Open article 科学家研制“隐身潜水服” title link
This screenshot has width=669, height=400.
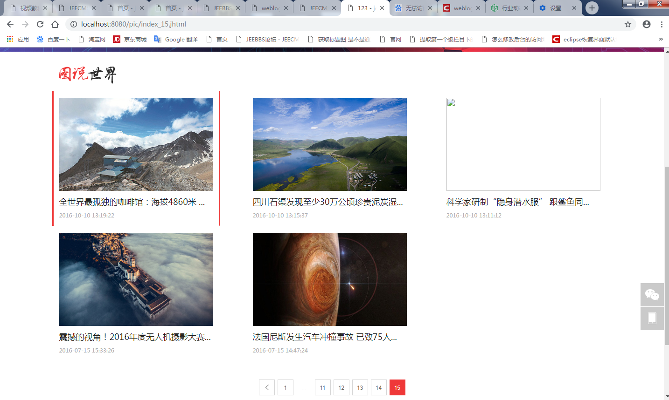518,202
